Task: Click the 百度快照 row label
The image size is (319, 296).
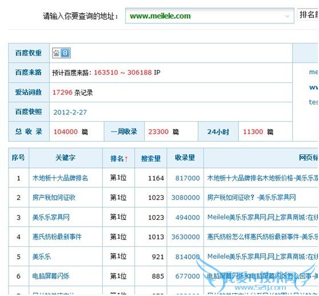Action: click(29, 111)
